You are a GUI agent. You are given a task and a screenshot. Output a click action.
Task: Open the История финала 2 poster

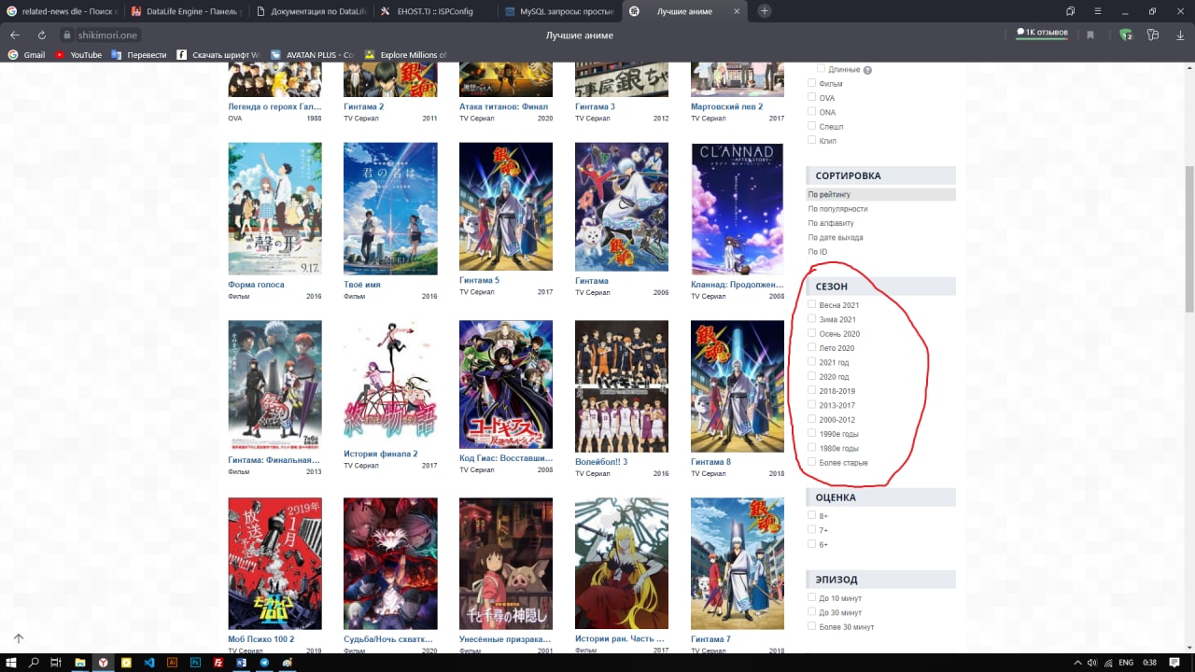(x=390, y=383)
